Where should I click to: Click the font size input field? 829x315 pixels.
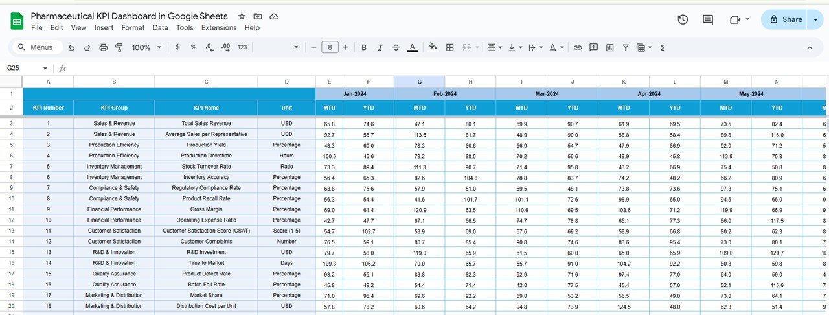click(x=330, y=47)
